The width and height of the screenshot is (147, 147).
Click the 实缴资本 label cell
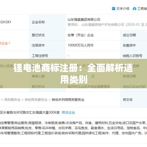(x=134, y=45)
